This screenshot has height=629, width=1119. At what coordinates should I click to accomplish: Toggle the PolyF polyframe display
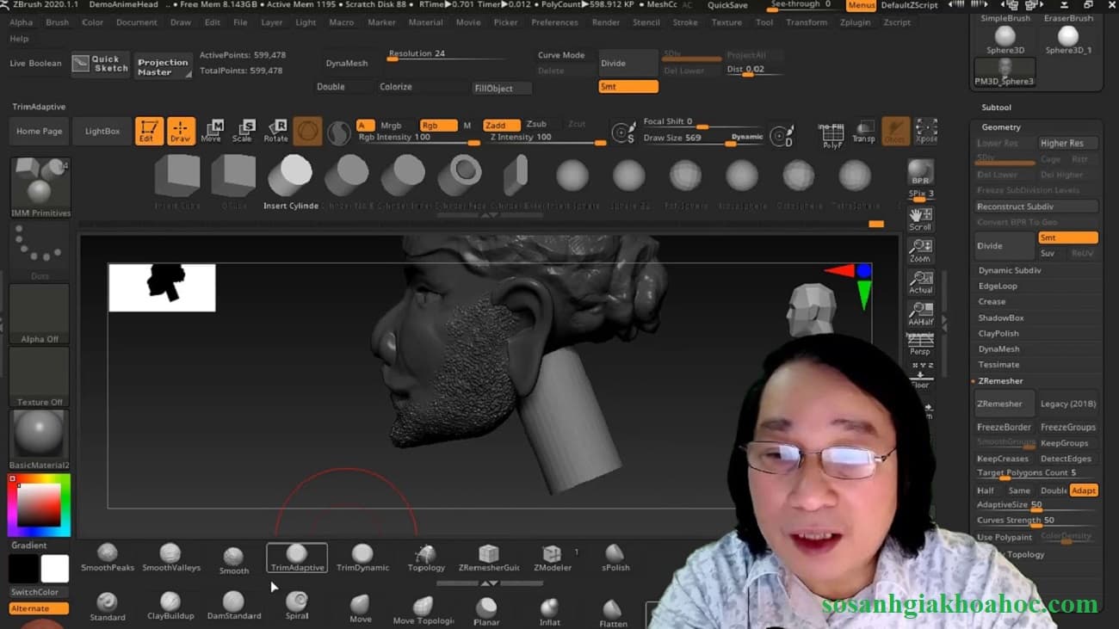click(832, 134)
